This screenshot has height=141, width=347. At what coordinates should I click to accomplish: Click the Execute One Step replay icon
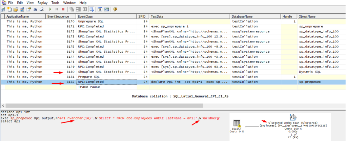click(x=72, y=9)
